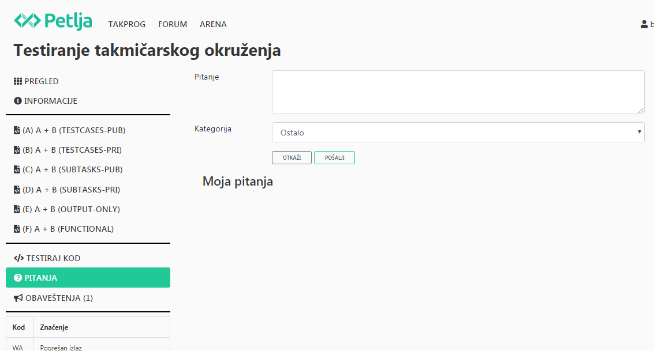Screen dimensions: 654x351
Task: Open the ARENA page
Action: (213, 24)
